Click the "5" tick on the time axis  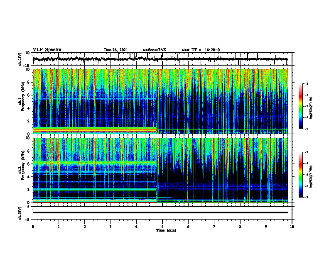pyautogui.click(x=162, y=227)
